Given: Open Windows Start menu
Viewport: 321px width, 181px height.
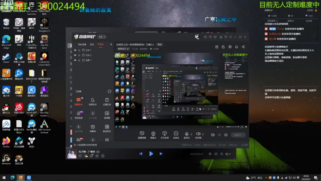Looking at the screenshot, I should point(4,177).
